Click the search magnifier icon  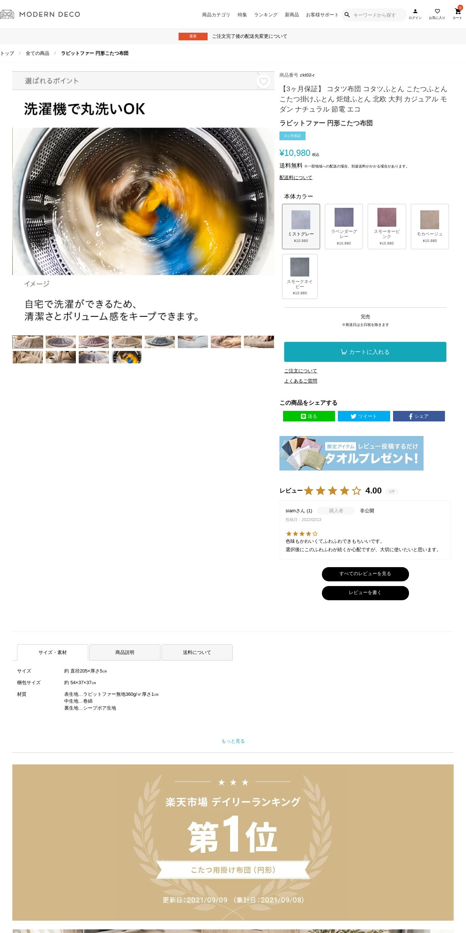tap(347, 15)
